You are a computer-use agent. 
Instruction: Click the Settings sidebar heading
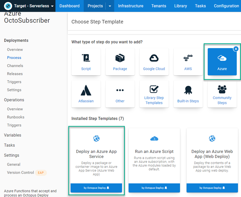pos(12,155)
